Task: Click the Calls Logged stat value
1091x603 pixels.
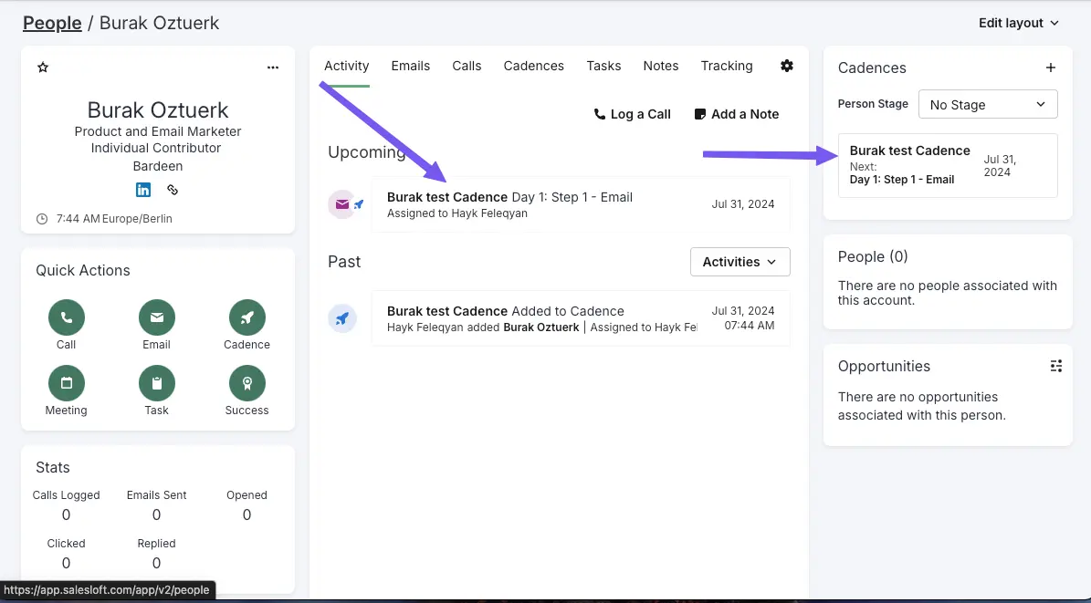Action: click(x=66, y=515)
